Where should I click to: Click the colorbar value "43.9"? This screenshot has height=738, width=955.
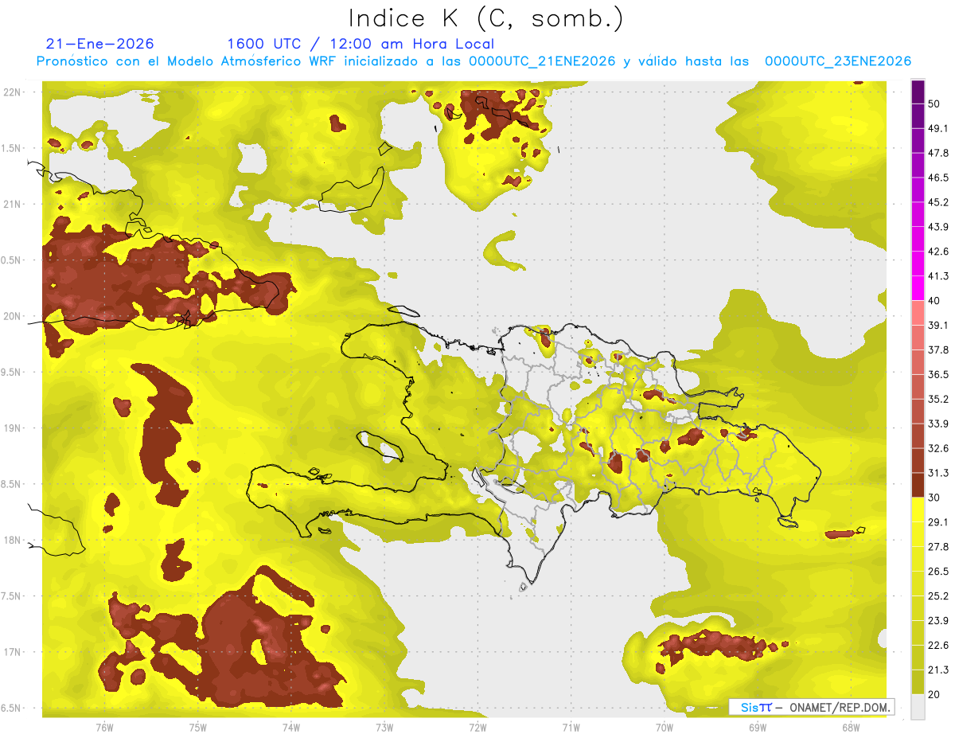pos(939,227)
